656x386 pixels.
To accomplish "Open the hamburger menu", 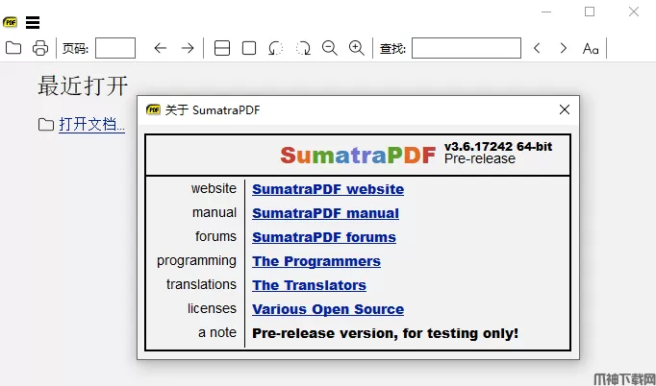I will [33, 22].
